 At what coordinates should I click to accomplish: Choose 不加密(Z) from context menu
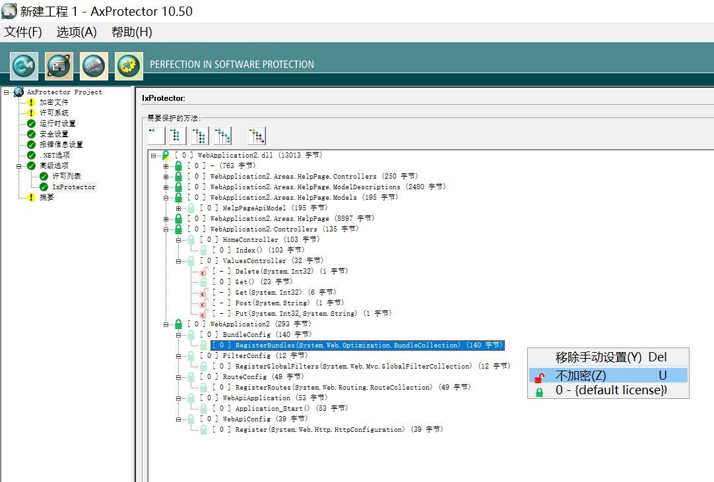pyautogui.click(x=608, y=375)
